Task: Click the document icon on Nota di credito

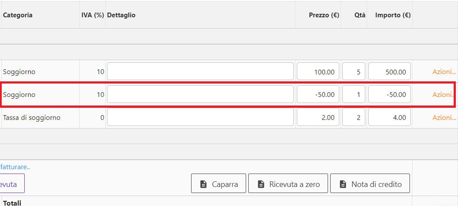Action: [x=343, y=184]
